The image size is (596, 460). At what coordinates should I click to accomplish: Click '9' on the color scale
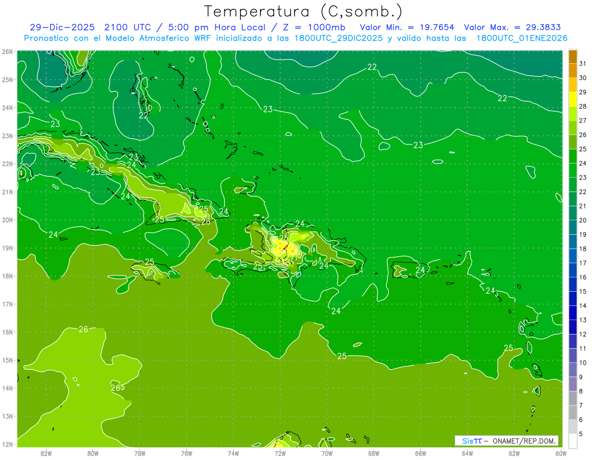[581, 377]
